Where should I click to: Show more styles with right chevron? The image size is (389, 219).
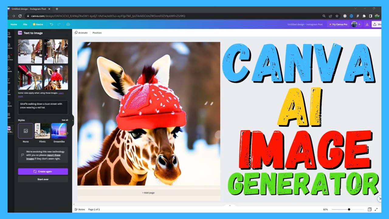[x=67, y=133]
